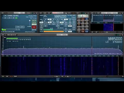Set AGC to OFF
The width and height of the screenshot is (124, 93).
click(x=66, y=30)
